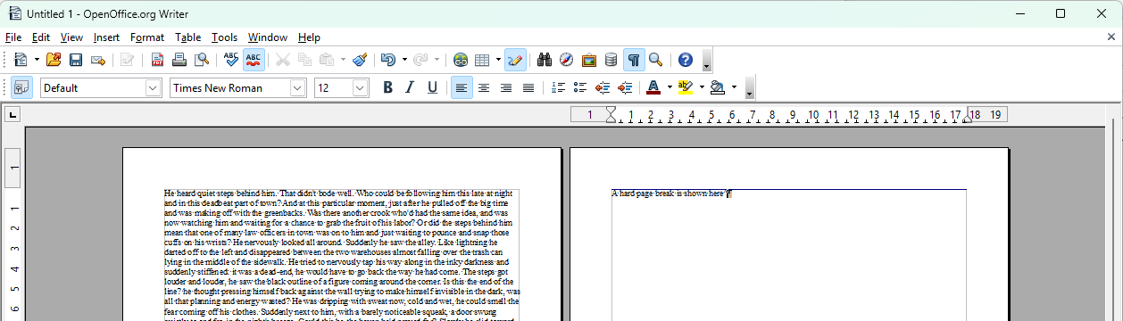The image size is (1123, 321).
Task: Open OpenOffice.org Help
Action: 685,60
